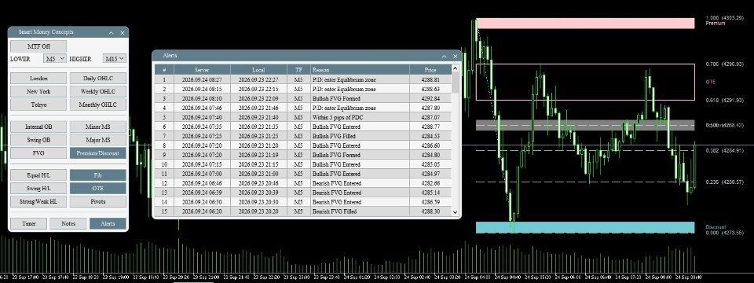Click price cell 4286.59
The height and width of the screenshot is (283, 754).
point(430,202)
